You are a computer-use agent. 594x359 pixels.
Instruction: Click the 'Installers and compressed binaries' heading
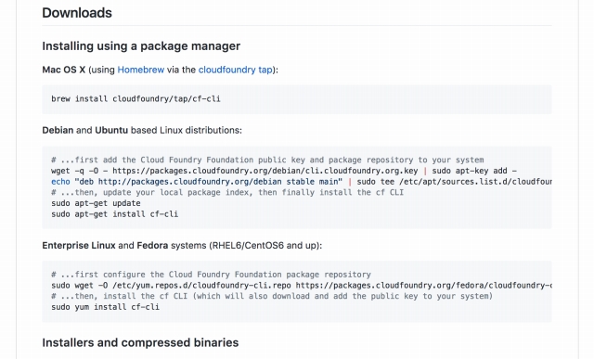140,342
